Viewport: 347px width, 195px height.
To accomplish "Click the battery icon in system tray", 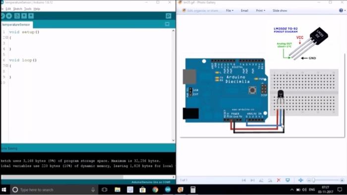I will [x=298, y=190].
